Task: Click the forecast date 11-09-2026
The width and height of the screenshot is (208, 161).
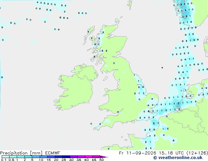Action: point(141,153)
